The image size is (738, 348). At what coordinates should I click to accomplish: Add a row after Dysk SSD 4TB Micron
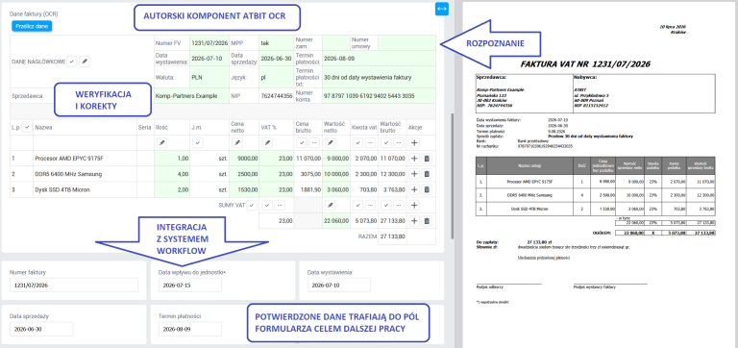pos(415,189)
